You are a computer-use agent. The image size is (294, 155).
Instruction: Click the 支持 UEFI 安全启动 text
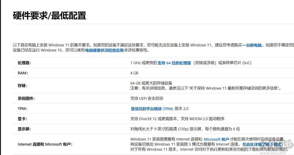pyautogui.click(x=147, y=98)
